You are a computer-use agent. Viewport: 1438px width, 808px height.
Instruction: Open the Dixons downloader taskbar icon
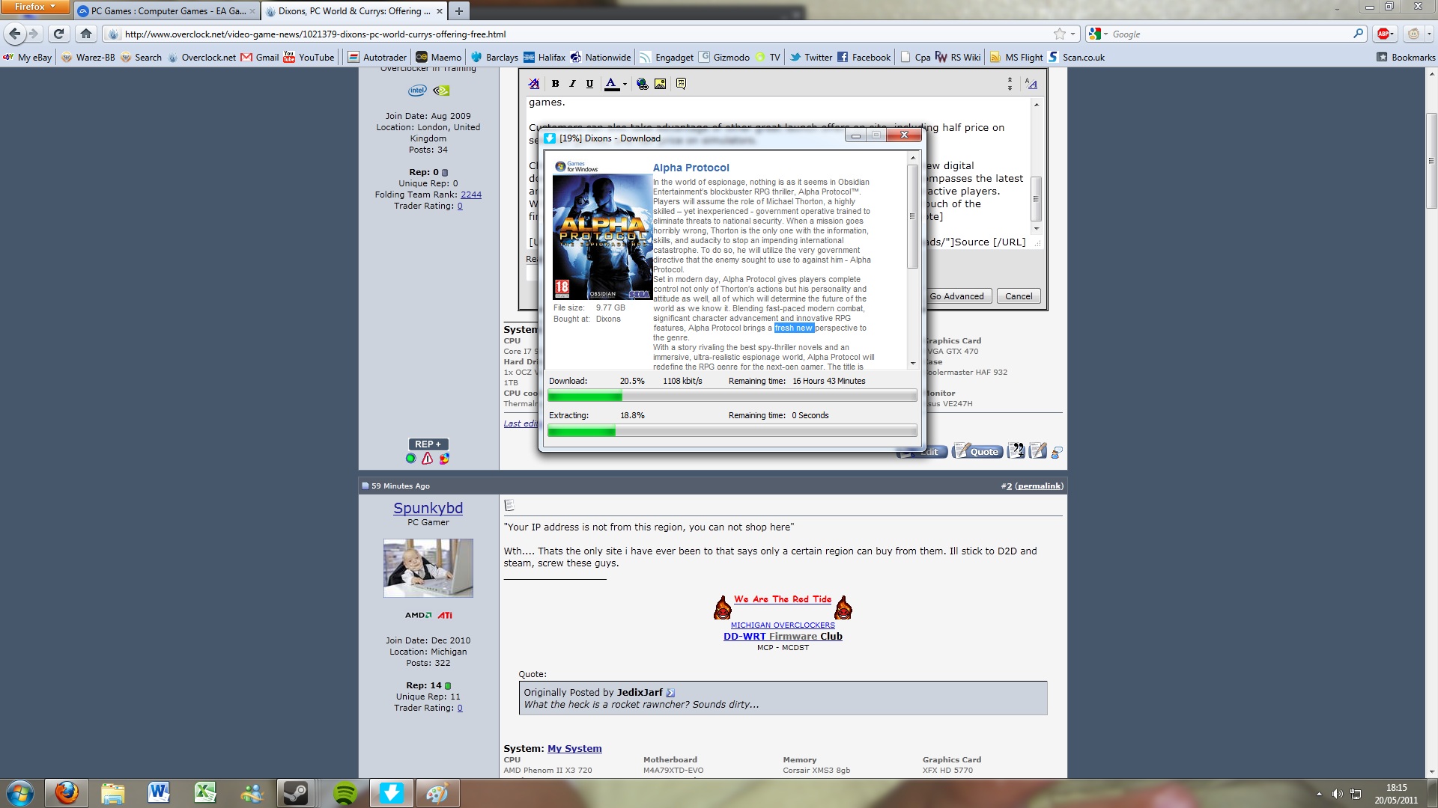tap(391, 793)
